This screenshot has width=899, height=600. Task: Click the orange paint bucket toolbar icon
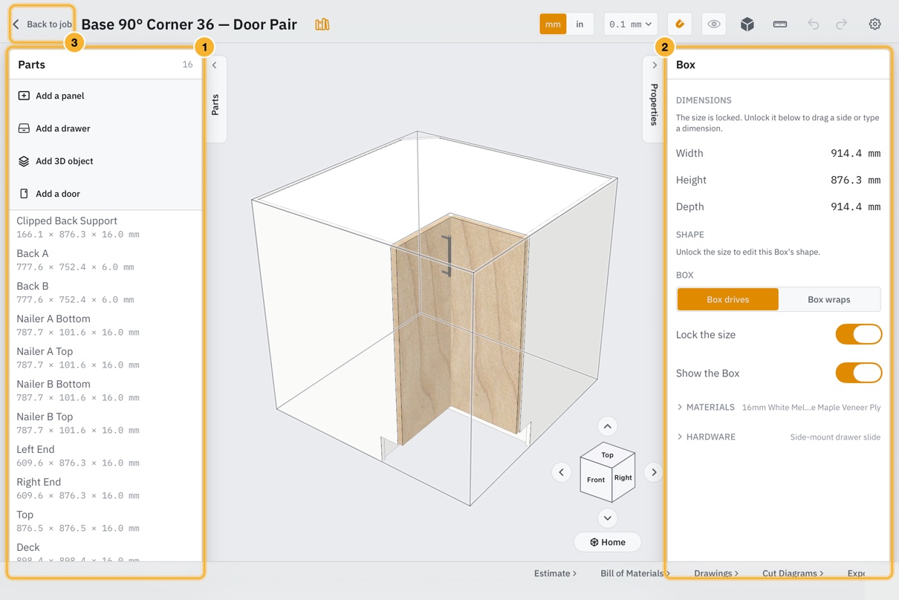[x=680, y=25]
